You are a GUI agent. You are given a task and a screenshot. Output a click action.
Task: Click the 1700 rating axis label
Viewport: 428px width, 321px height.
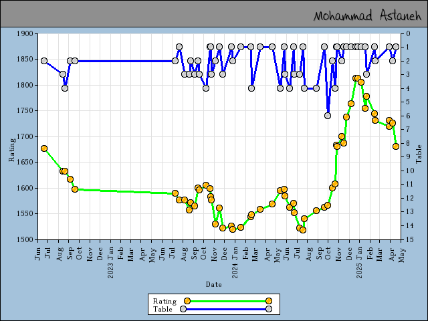[25, 136]
